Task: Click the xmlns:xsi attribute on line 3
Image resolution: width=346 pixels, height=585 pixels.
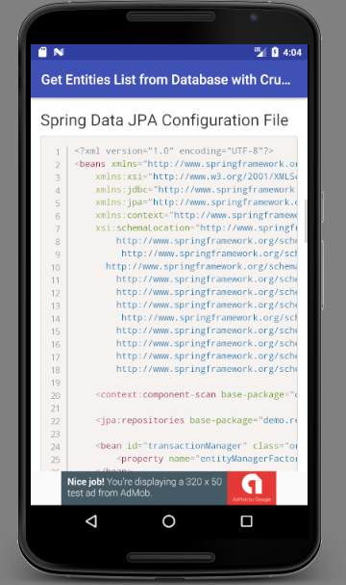Action: pos(196,176)
